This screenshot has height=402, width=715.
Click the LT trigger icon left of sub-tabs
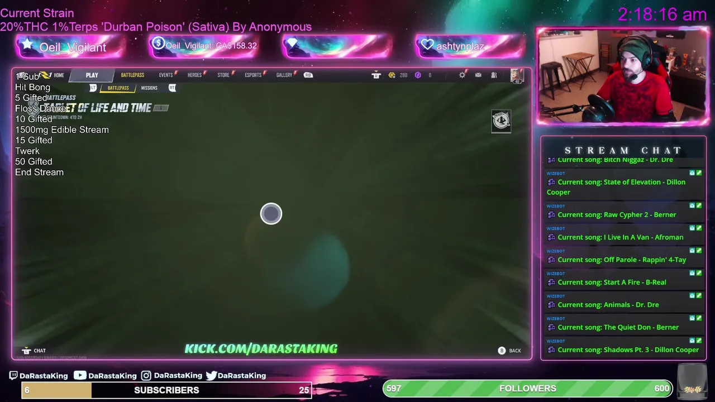pos(93,88)
